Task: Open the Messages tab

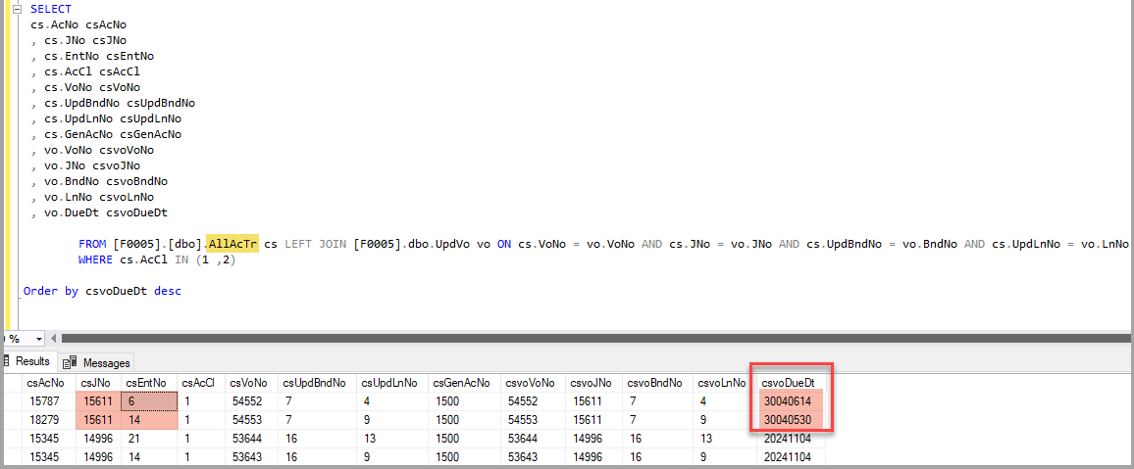Action: pos(106,362)
